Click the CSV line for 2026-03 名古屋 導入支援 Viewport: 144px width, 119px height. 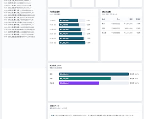tap(19, 15)
